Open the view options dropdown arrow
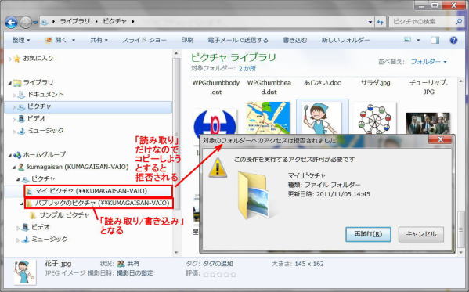The image size is (469, 292). pyautogui.click(x=418, y=40)
